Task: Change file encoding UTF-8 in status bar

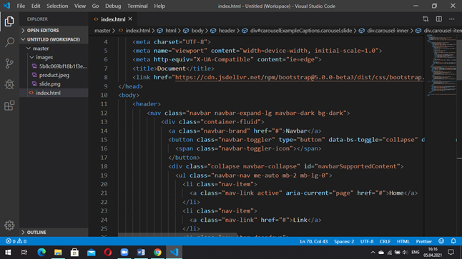Action: [367, 241]
